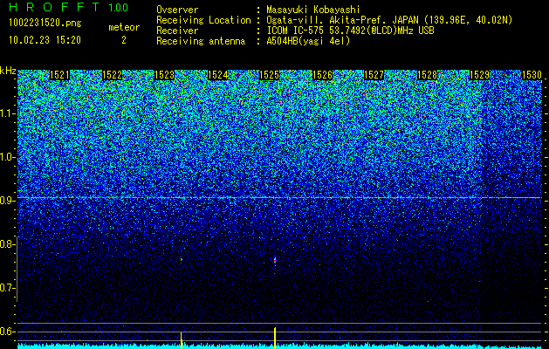Image resolution: width=549 pixels, height=349 pixels.
Task: Click the 'Ovserver' field label
Action: (177, 10)
